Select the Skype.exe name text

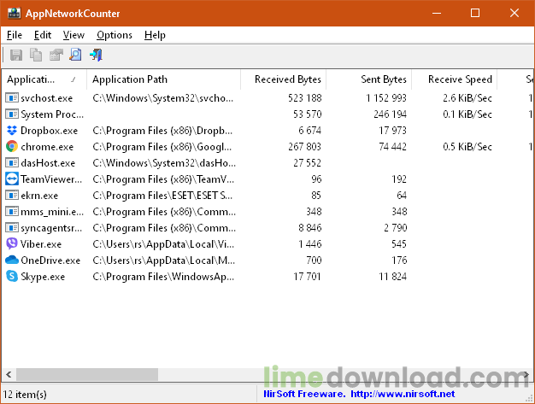43,277
